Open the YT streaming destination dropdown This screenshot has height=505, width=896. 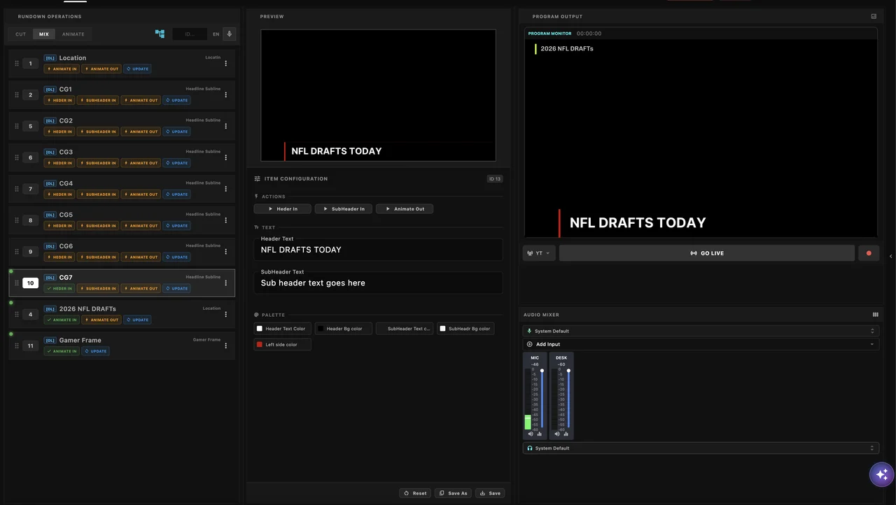539,253
